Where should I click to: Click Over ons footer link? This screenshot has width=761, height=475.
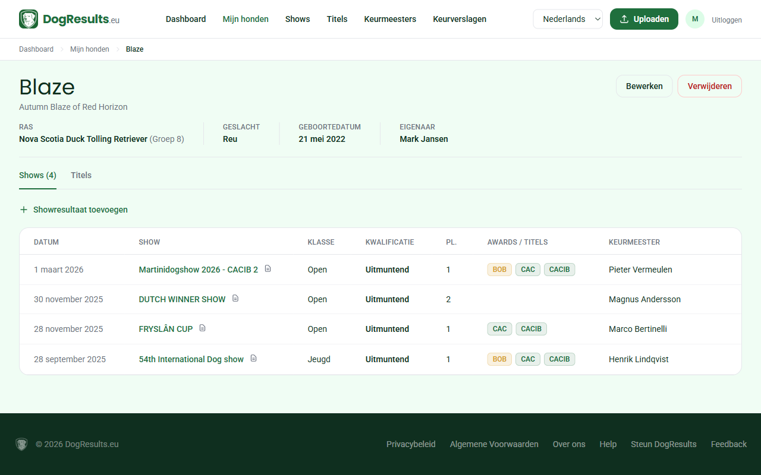pyautogui.click(x=569, y=444)
